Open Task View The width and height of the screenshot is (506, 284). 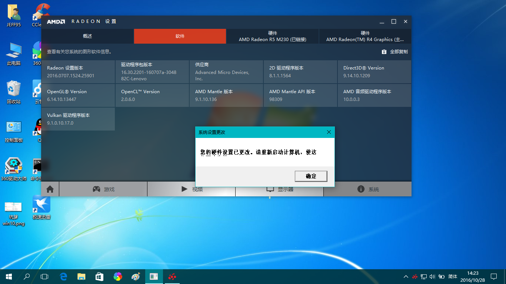point(44,277)
